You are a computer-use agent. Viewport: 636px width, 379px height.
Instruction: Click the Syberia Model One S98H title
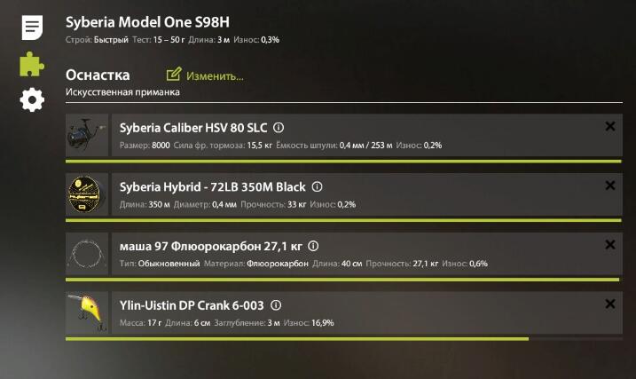[147, 22]
